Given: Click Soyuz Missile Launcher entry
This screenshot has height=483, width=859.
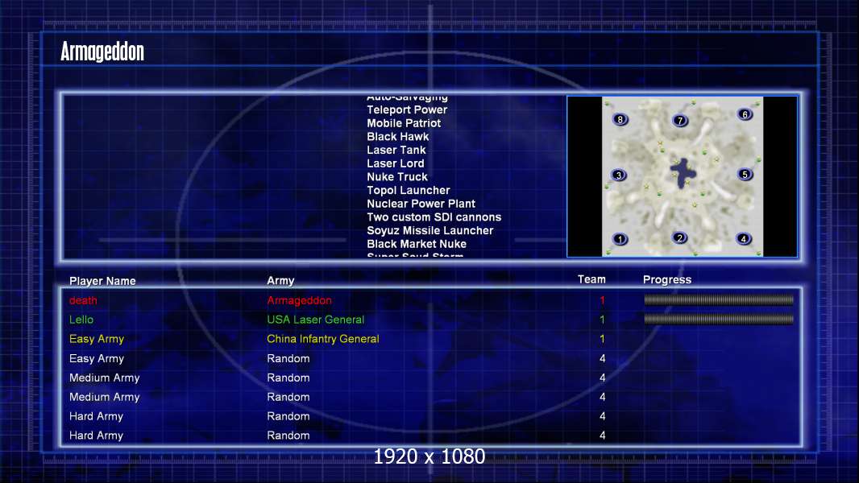Looking at the screenshot, I should pyautogui.click(x=430, y=231).
